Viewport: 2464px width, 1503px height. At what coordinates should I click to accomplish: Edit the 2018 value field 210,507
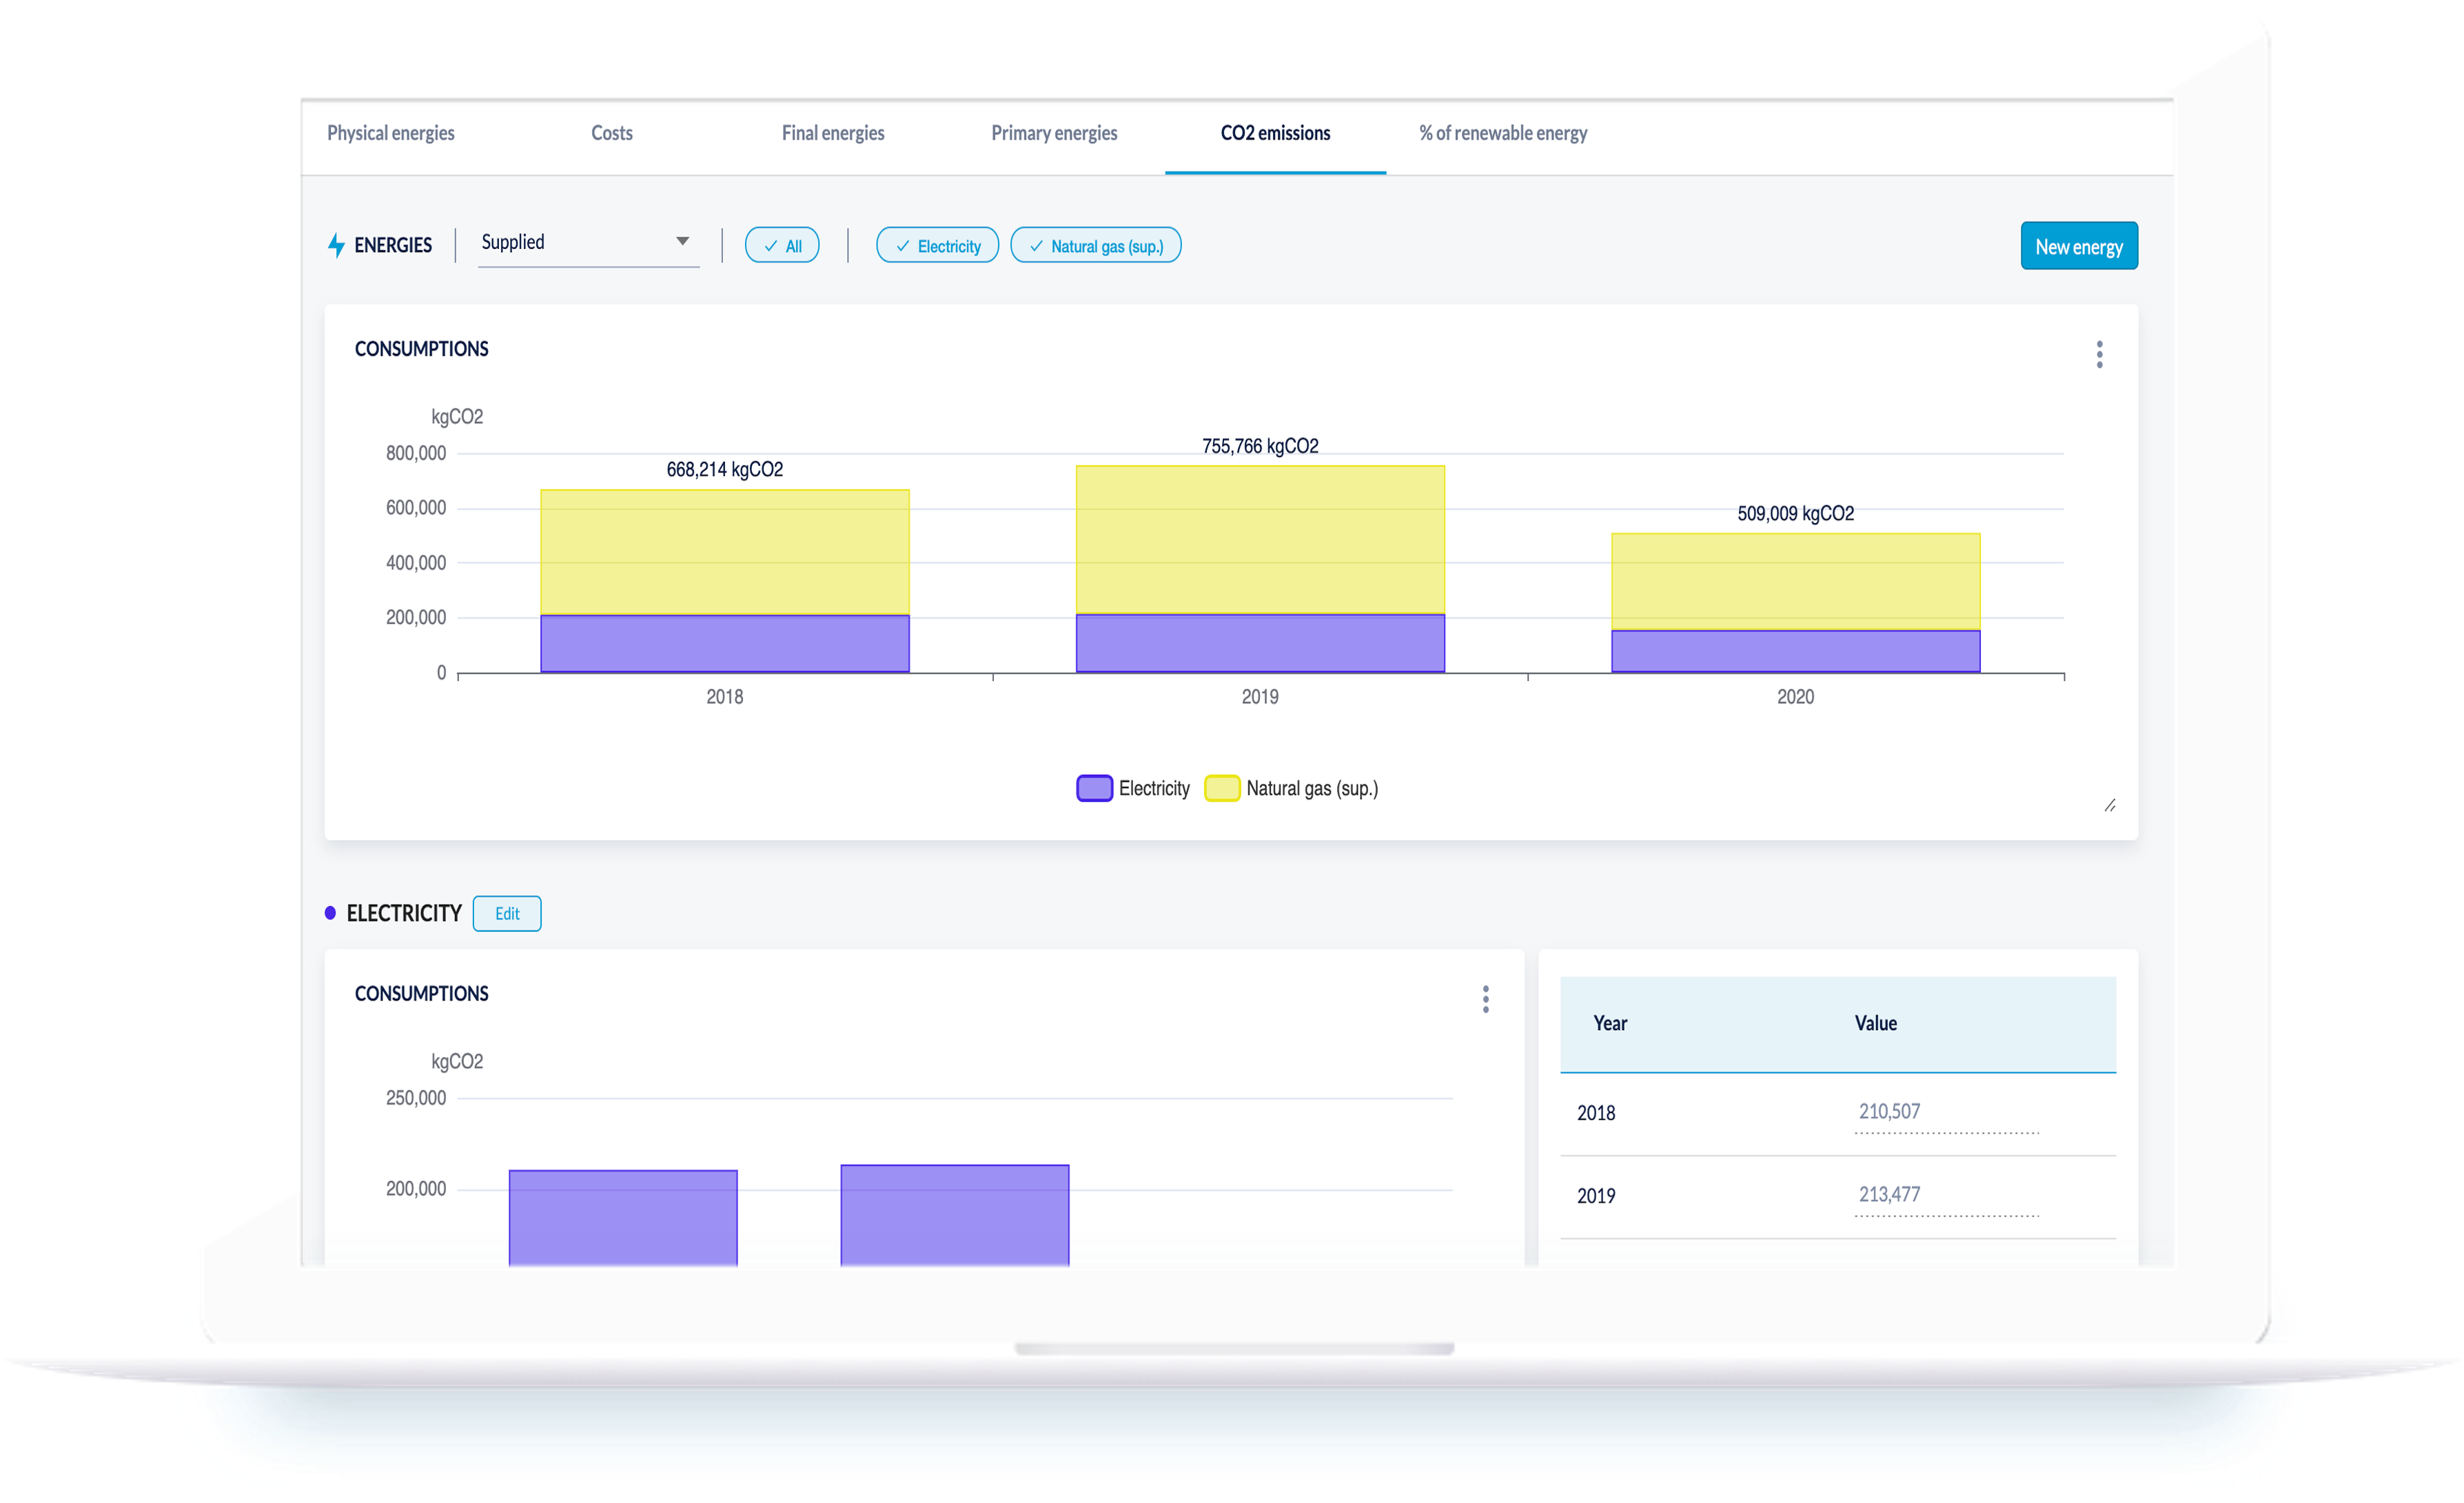[x=1946, y=1113]
